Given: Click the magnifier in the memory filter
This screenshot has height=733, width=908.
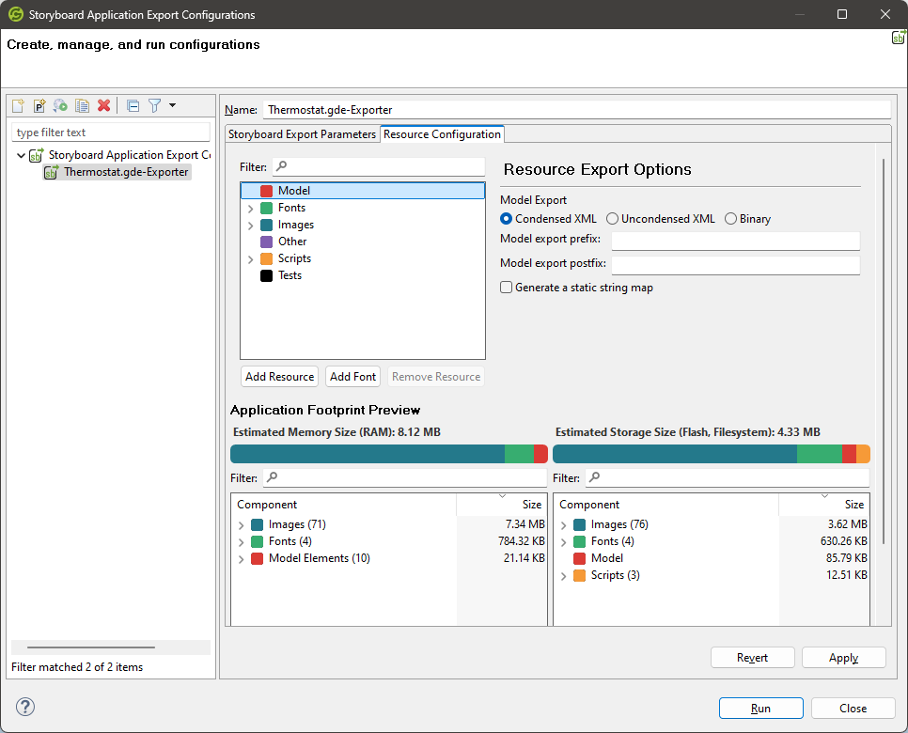Looking at the screenshot, I should (x=272, y=477).
